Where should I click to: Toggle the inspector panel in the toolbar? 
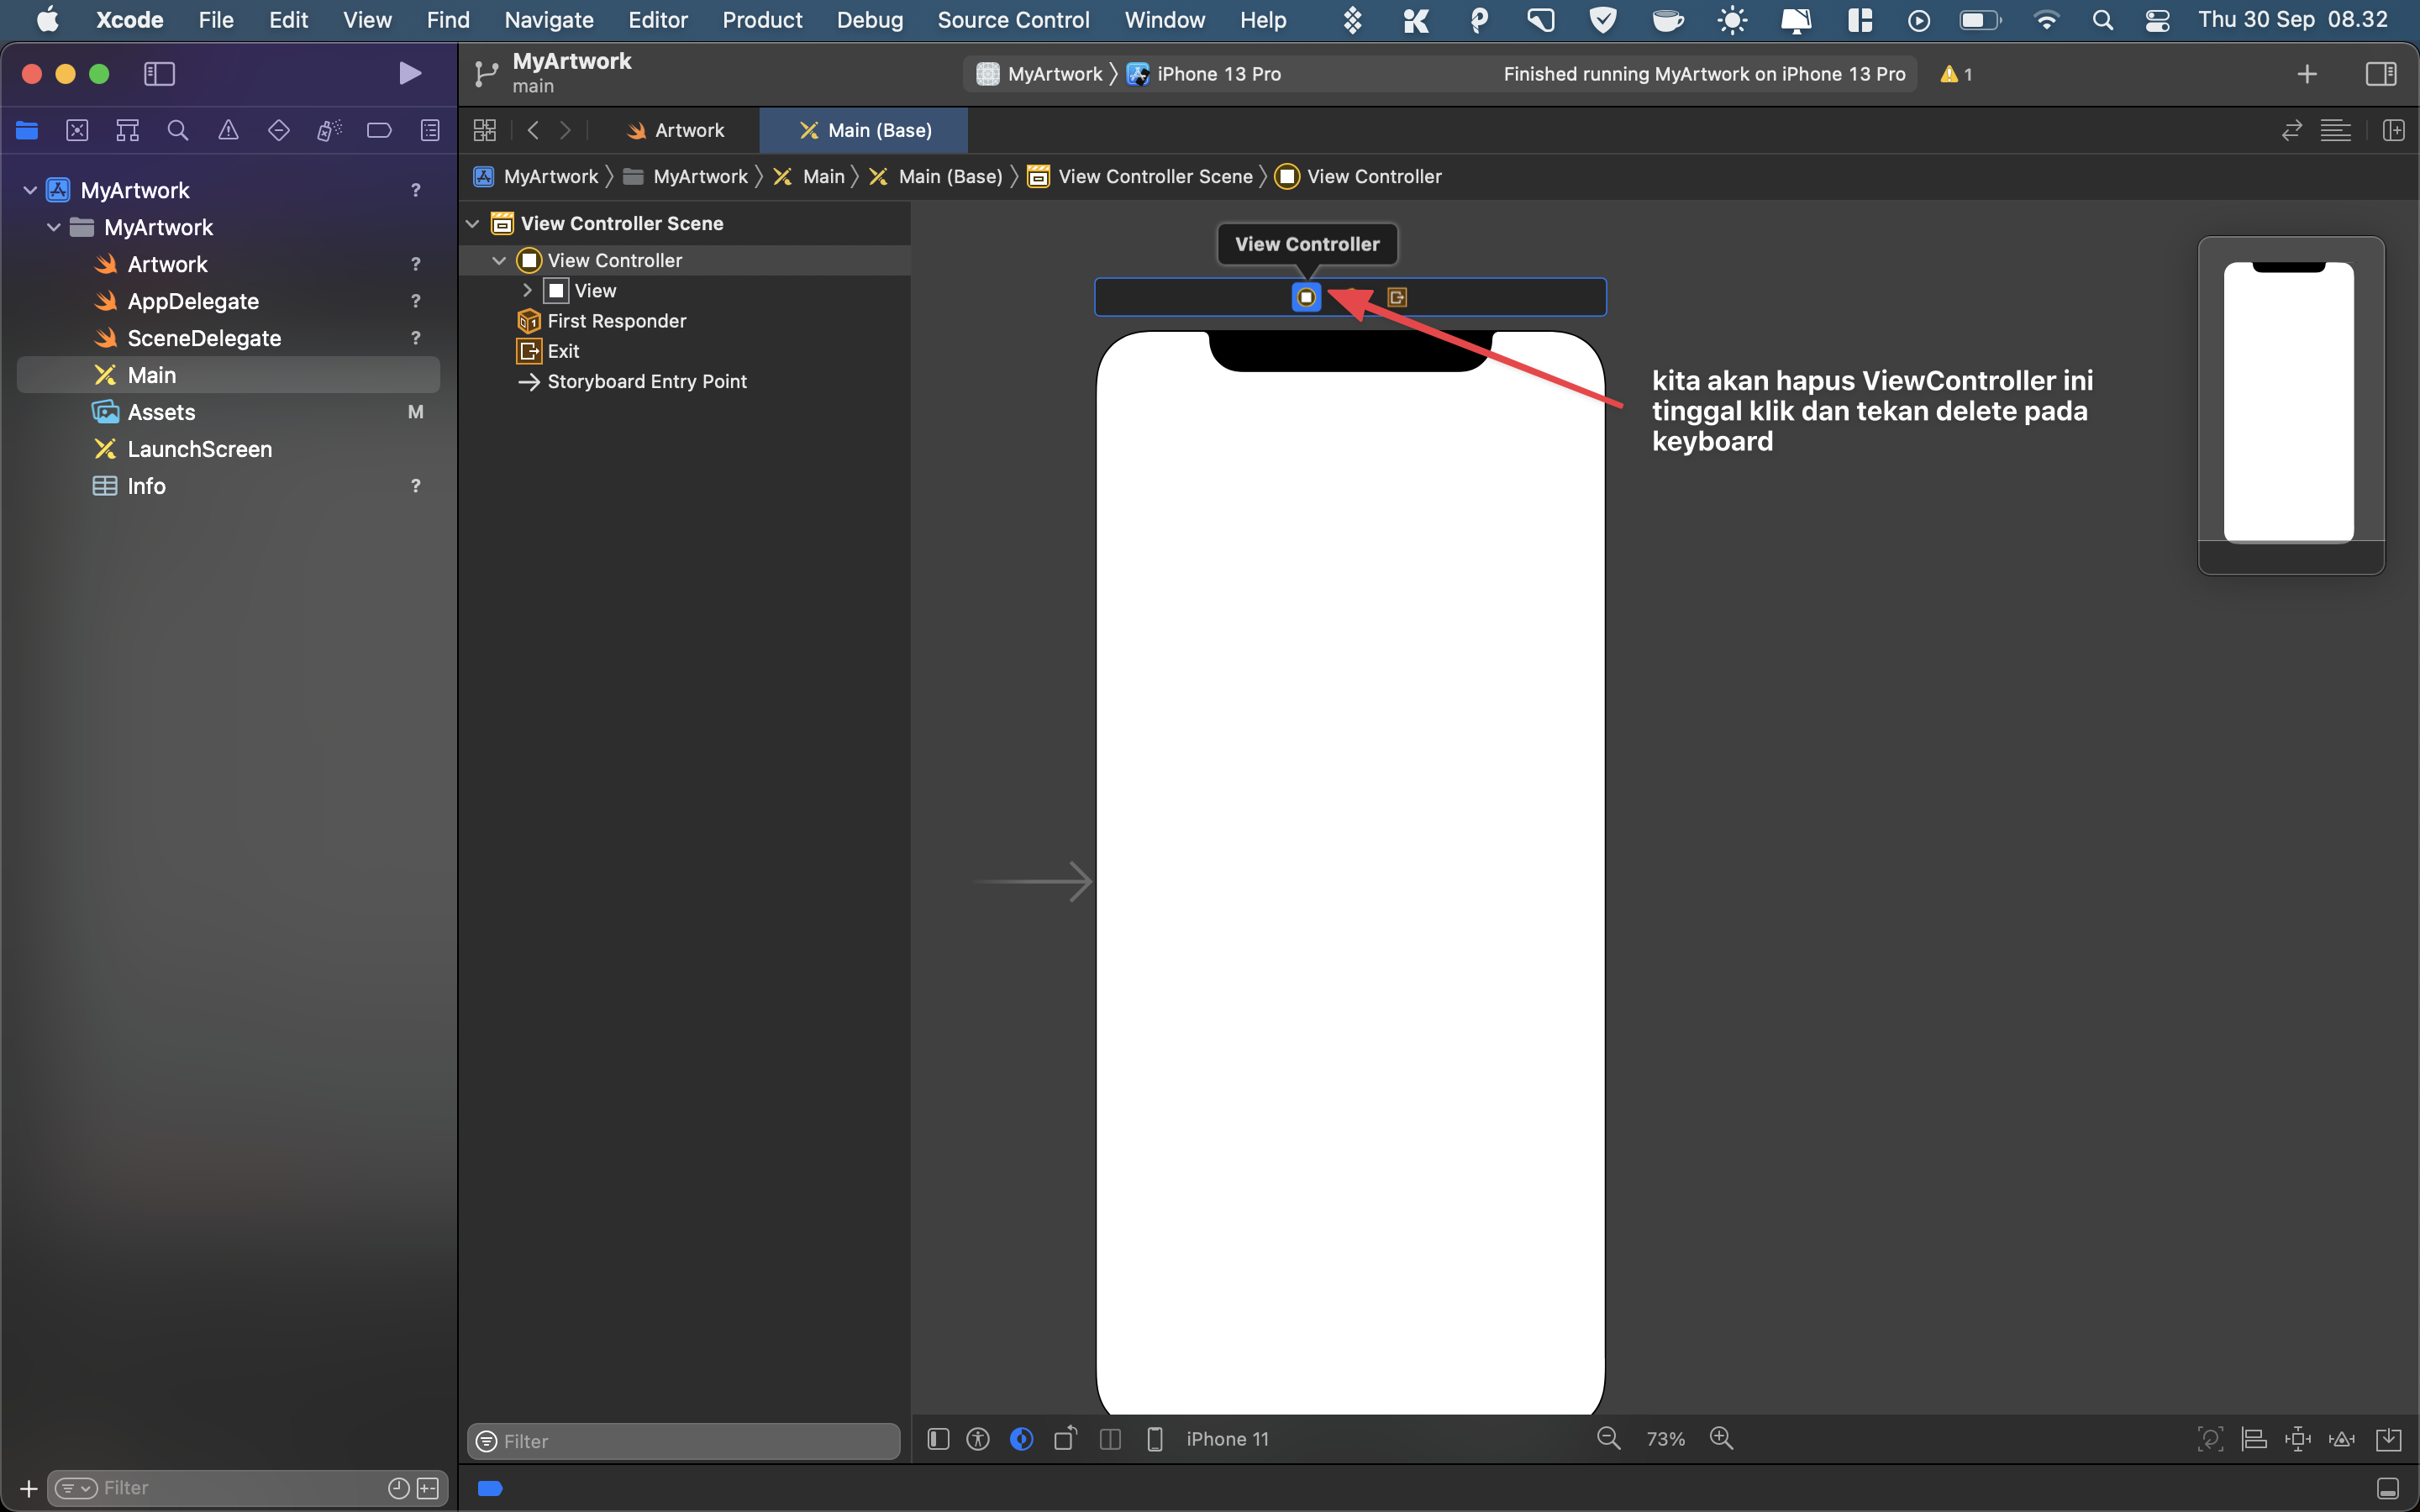coord(2380,73)
